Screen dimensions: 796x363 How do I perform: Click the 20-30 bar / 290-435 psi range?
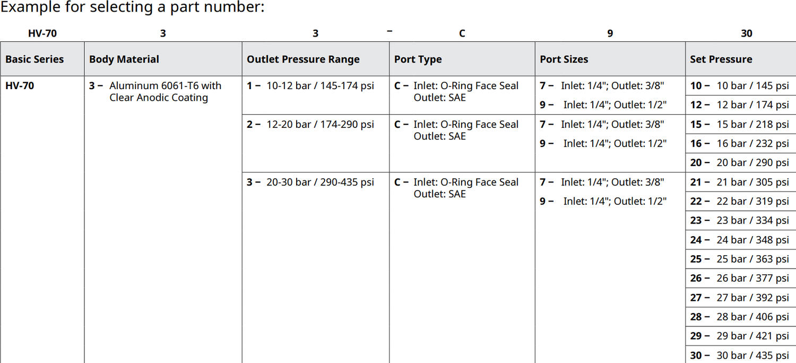[x=320, y=182]
